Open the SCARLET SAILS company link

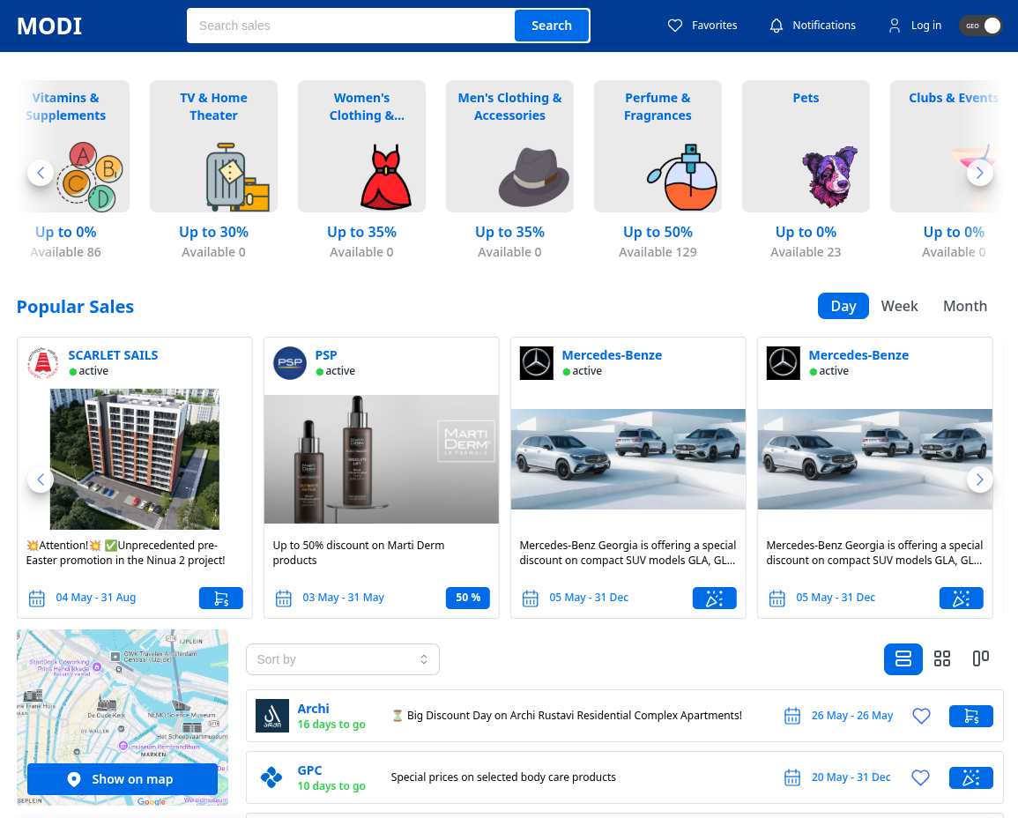pos(113,355)
